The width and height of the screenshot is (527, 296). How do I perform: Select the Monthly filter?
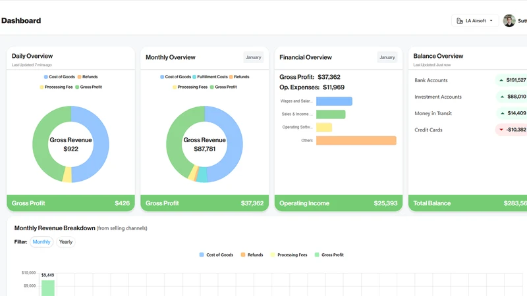point(42,241)
